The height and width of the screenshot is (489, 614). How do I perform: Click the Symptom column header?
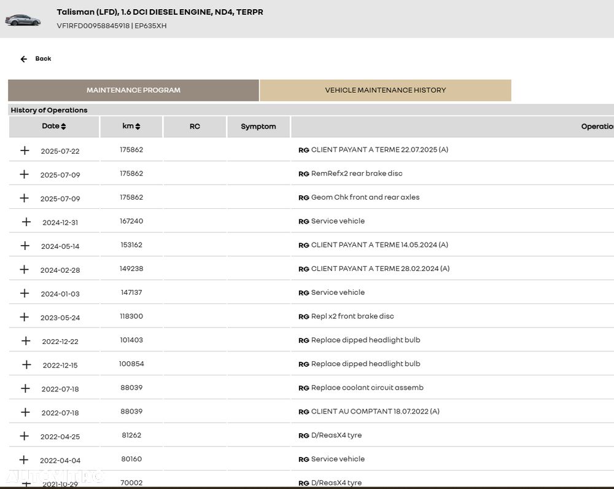(x=258, y=127)
